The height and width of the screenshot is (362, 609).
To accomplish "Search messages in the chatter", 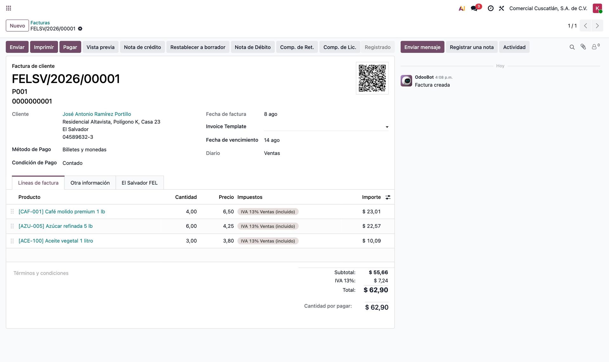I will click(572, 47).
